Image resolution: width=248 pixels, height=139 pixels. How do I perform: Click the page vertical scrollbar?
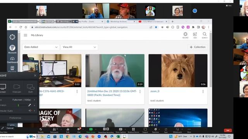pos(210,60)
